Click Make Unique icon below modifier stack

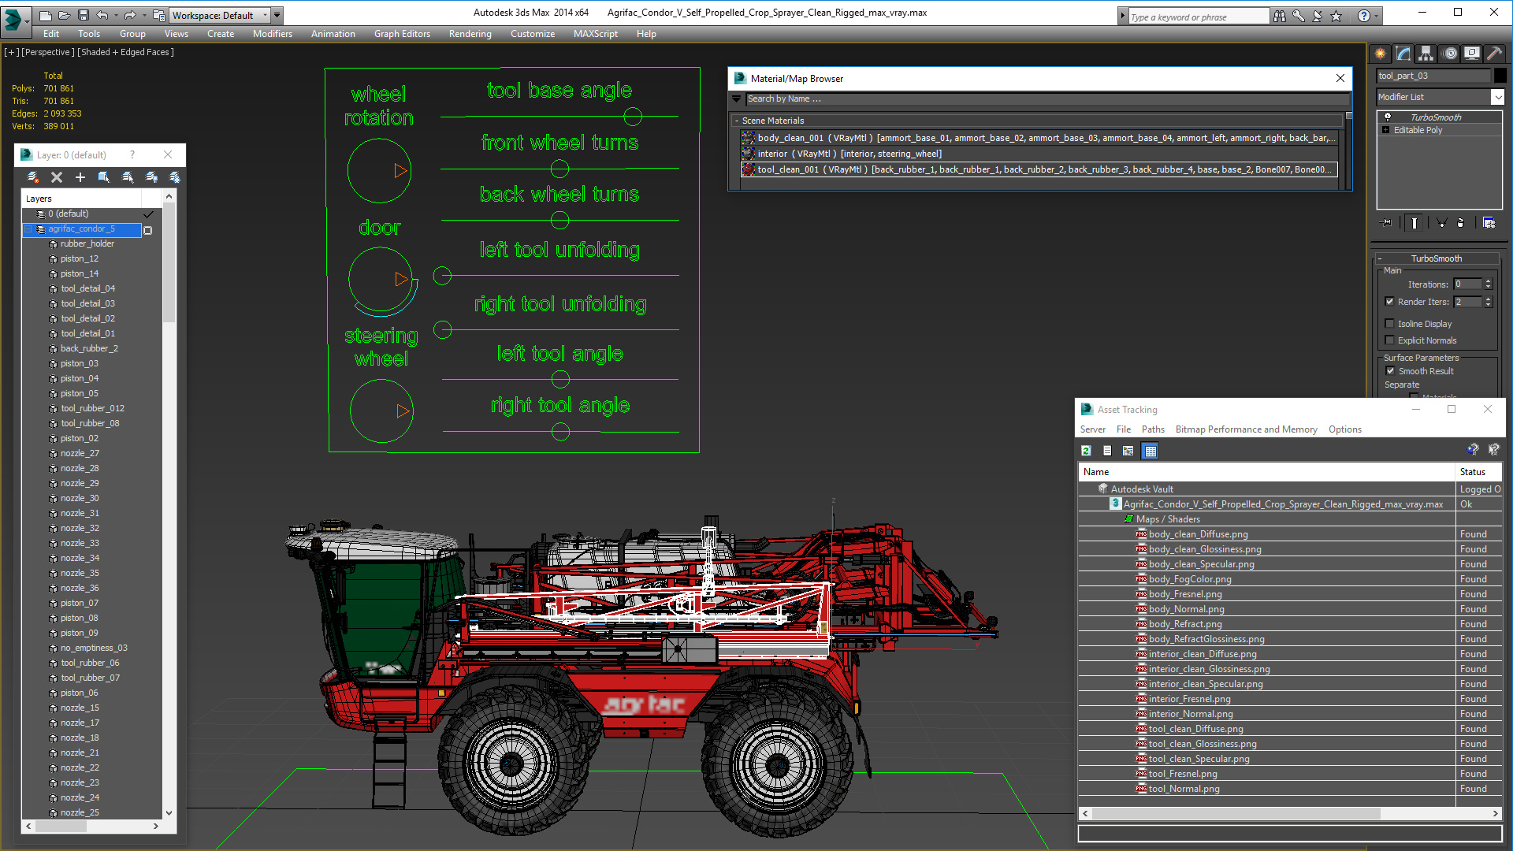click(1441, 223)
